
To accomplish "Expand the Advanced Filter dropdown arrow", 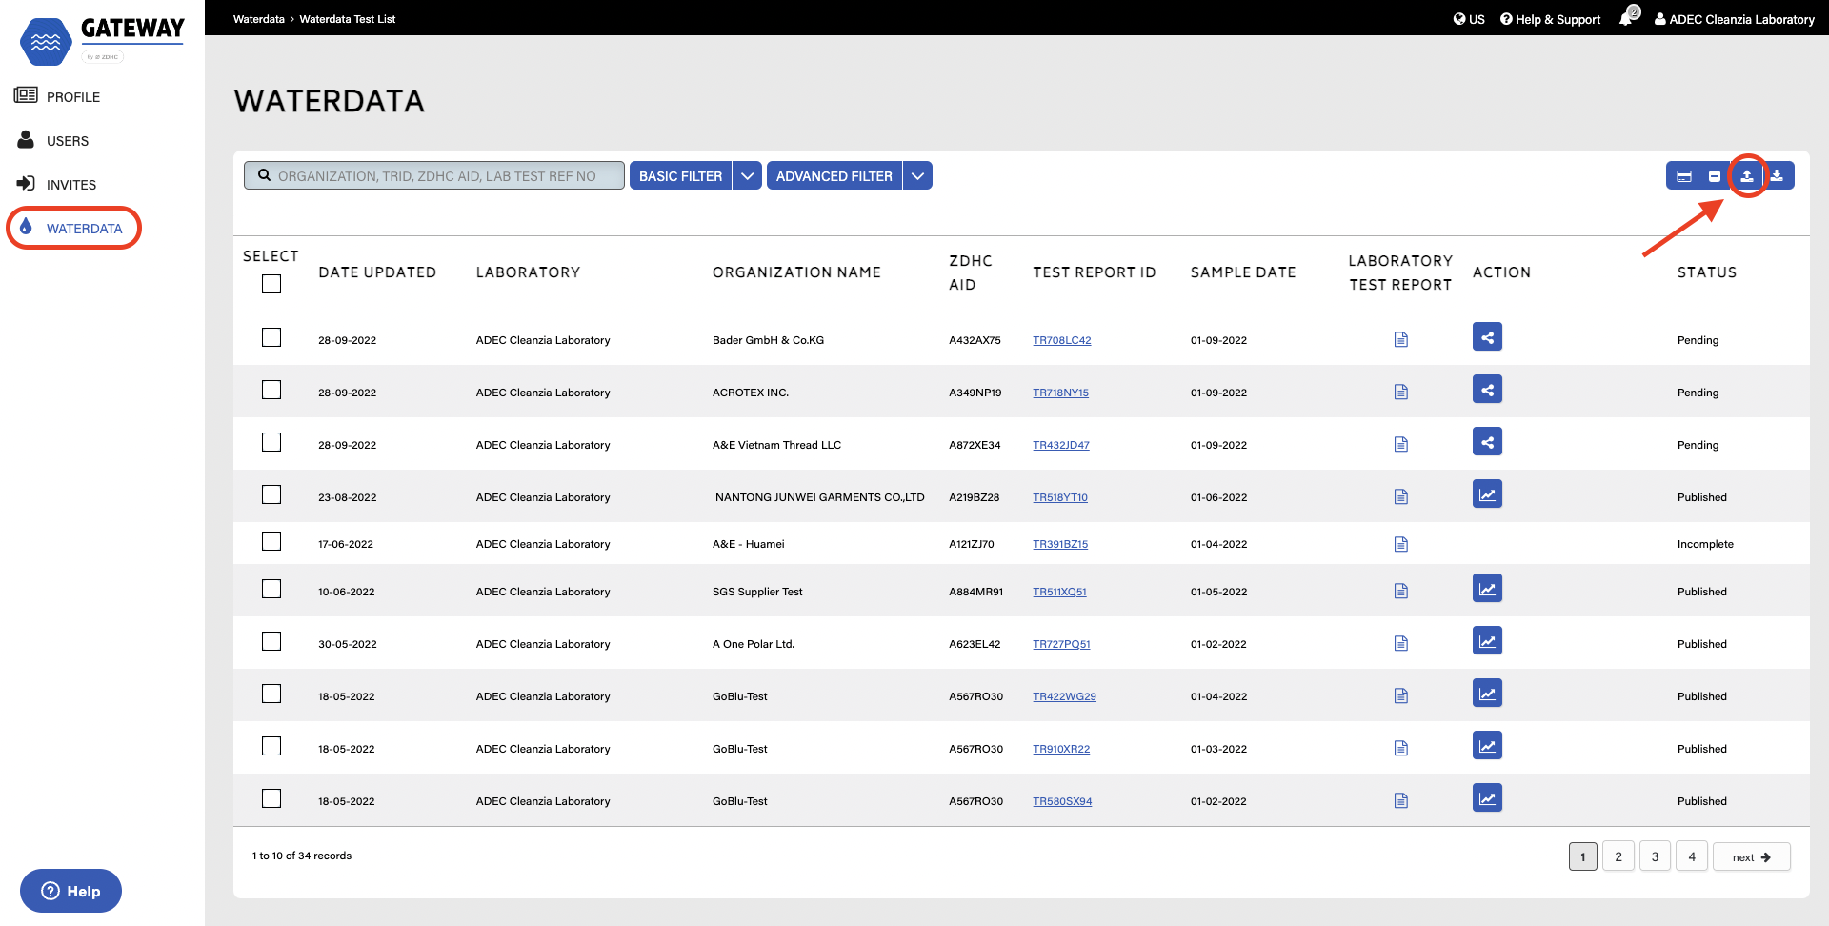I will coord(917,176).
